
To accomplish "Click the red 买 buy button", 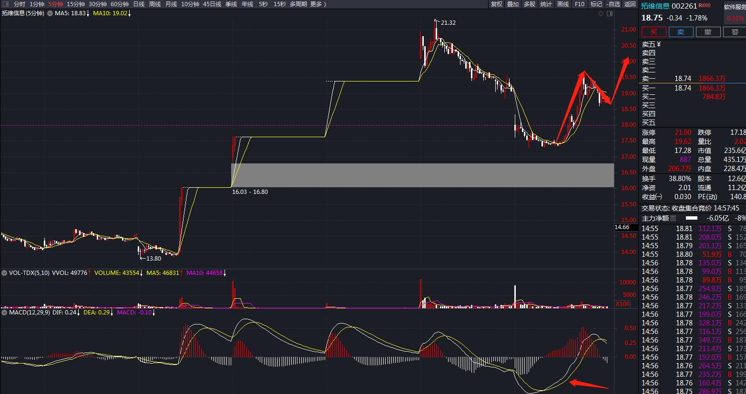I will coord(654,32).
